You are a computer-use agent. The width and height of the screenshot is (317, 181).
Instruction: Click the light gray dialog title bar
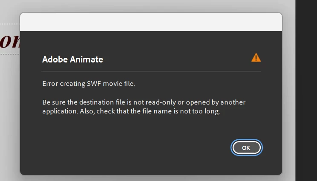pos(151,22)
